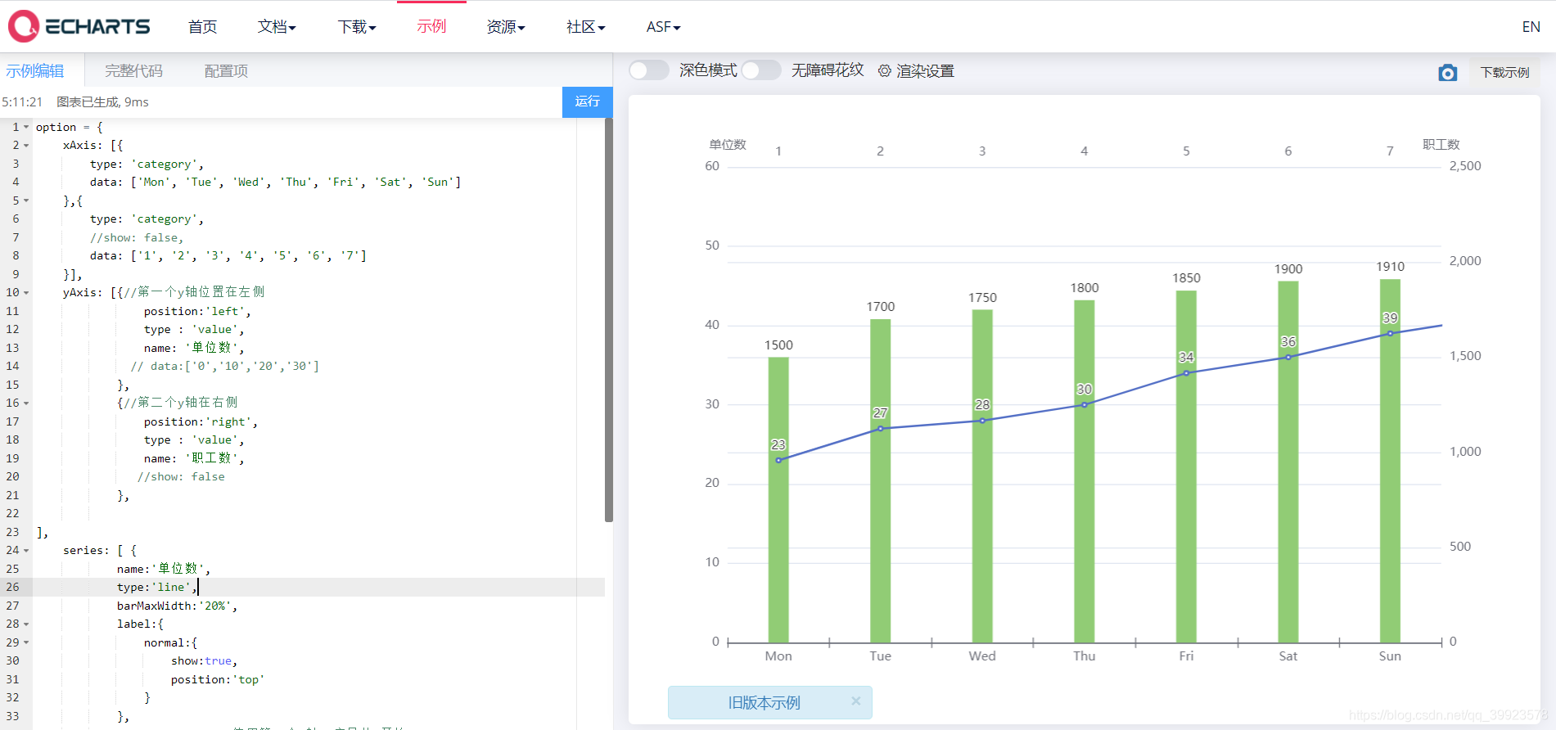
Task: Click code line 17 position:'right'
Action: 201,422
